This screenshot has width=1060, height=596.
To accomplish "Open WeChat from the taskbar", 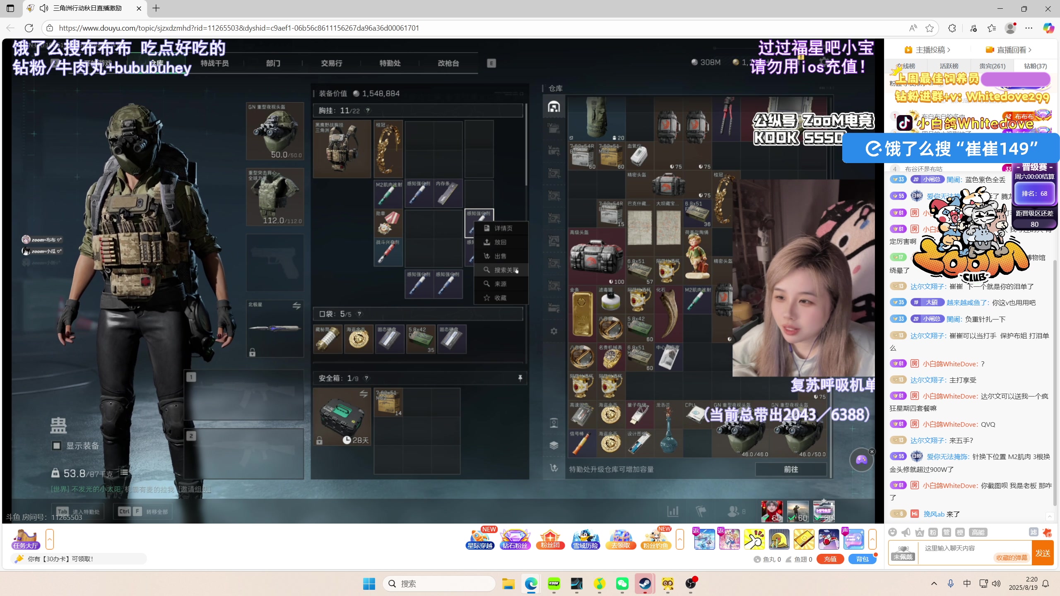I will [x=622, y=584].
